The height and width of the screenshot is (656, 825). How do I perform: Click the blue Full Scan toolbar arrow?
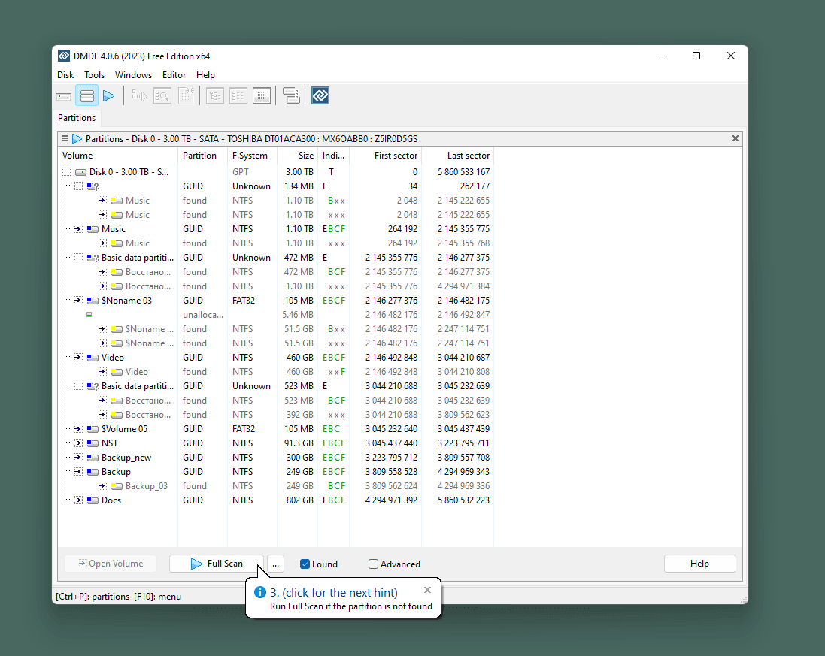(x=109, y=95)
